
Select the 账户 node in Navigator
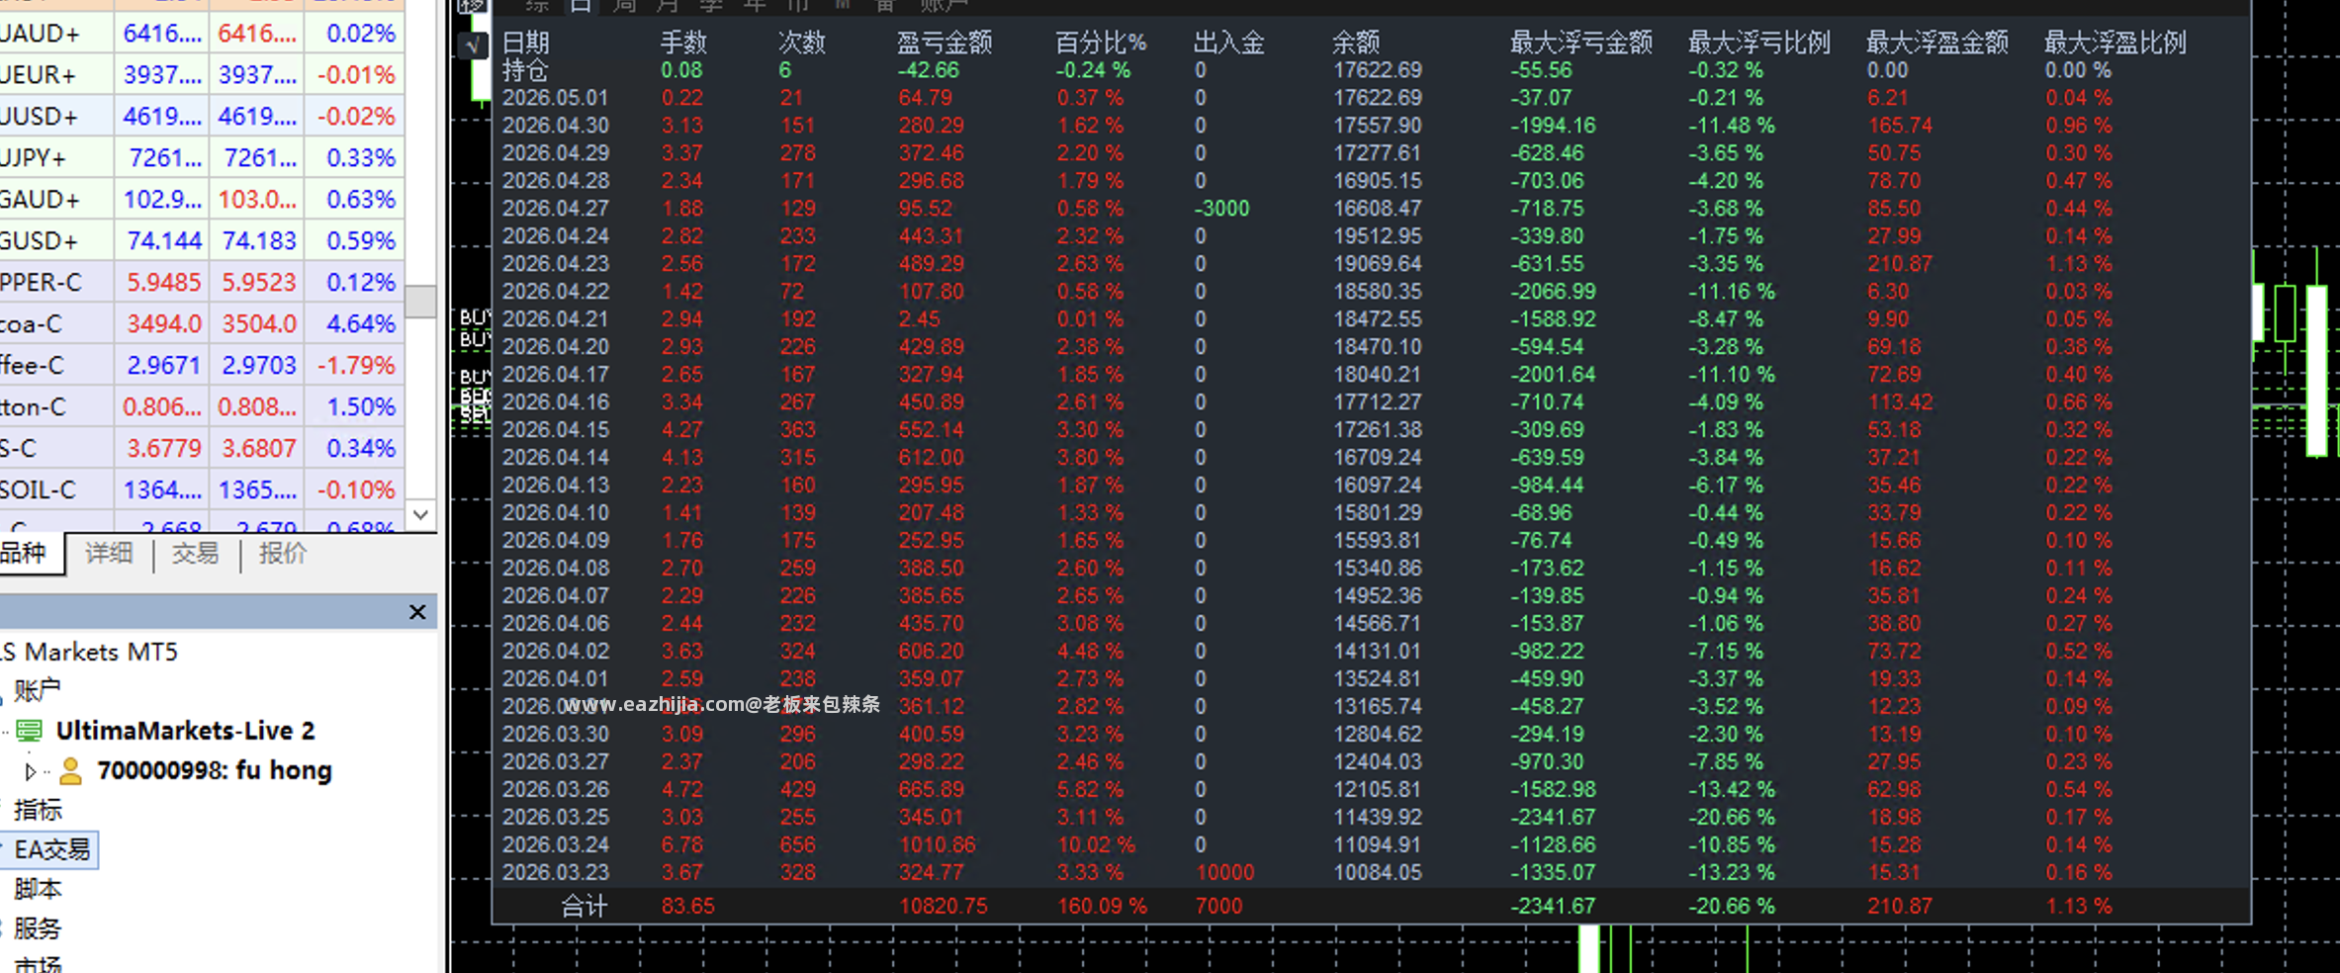coord(37,689)
